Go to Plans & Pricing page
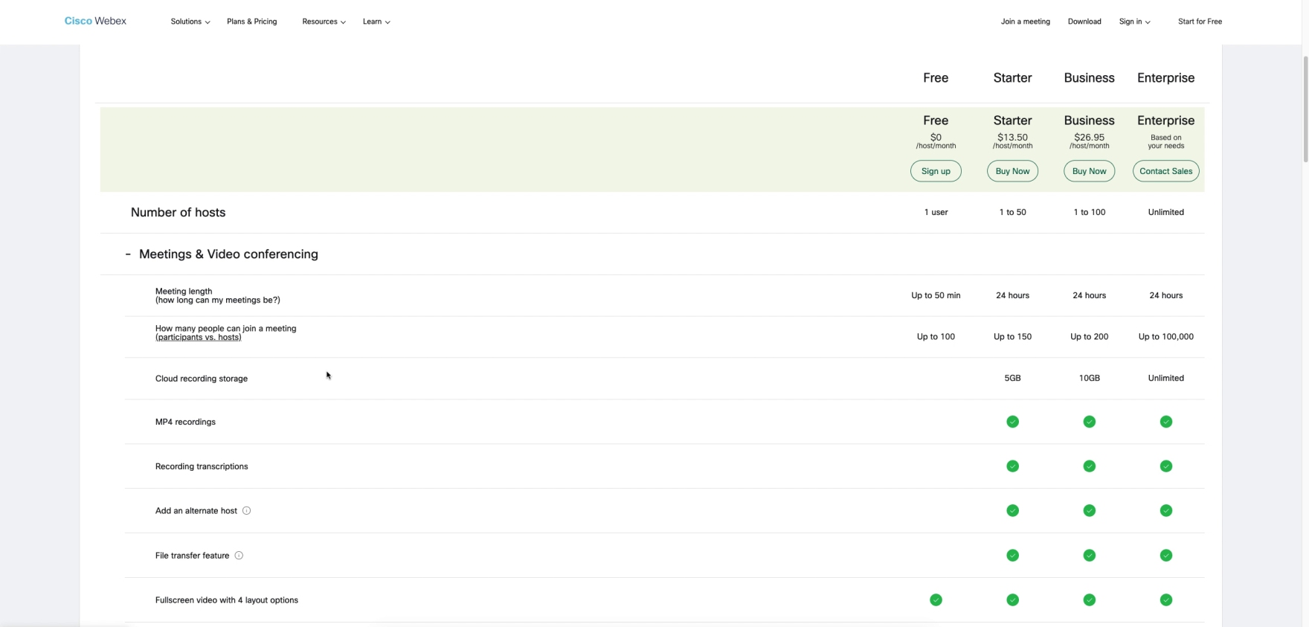1309x627 pixels. coord(251,22)
